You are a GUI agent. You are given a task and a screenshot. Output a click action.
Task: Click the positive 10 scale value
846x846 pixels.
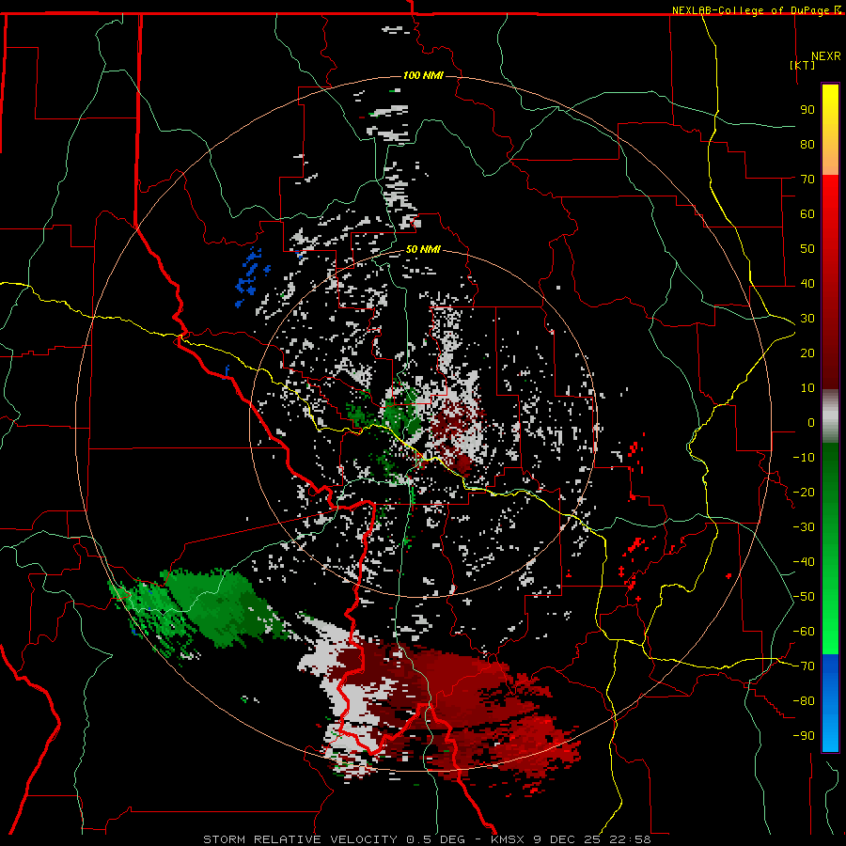pos(807,388)
